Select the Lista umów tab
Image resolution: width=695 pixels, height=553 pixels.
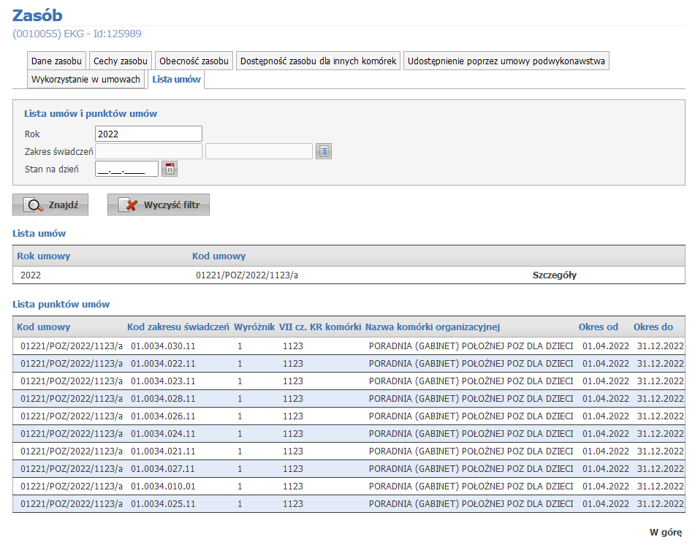(x=176, y=80)
